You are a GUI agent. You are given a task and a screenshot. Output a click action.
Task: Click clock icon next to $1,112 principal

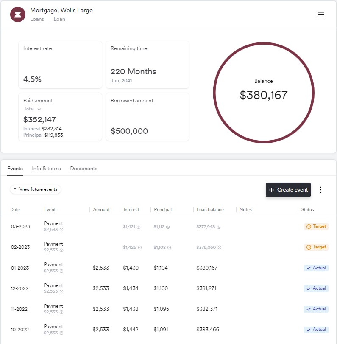(x=168, y=227)
